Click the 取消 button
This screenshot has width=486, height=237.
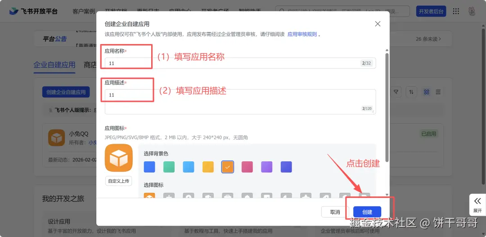[335, 212]
